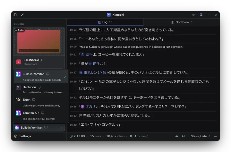Click the Built-in Yomitan menu logo icon
This screenshot has width=231, height=152.
pyautogui.click(x=18, y=74)
